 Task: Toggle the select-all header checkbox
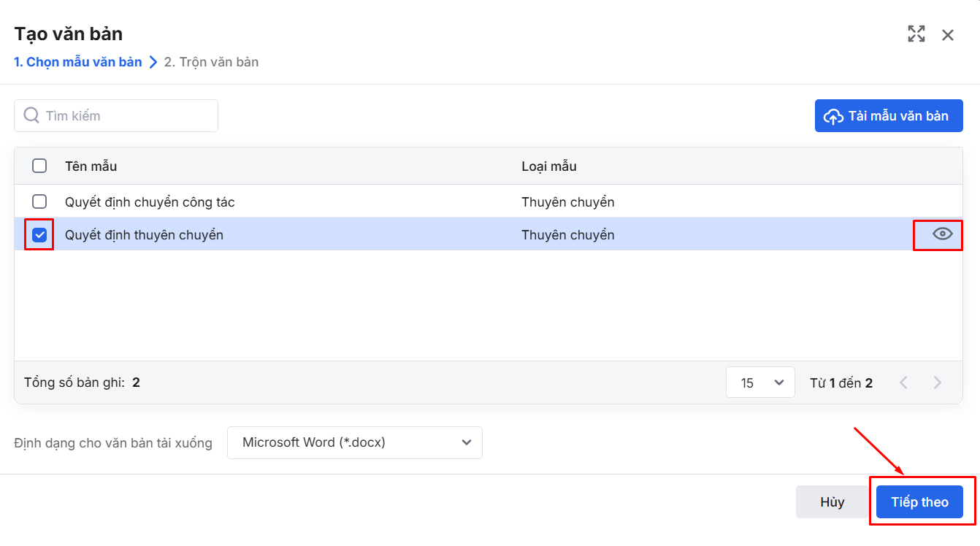[39, 166]
